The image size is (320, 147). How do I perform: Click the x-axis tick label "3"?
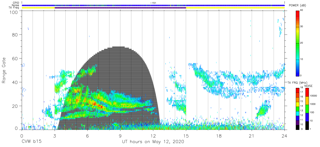coord(54,136)
